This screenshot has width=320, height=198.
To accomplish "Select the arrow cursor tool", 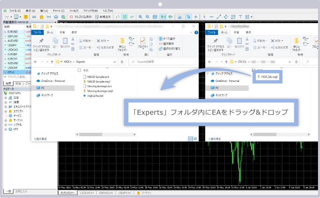I will click(188, 17).
